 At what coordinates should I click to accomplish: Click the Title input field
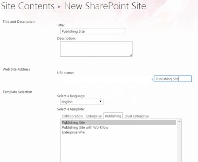point(92,31)
